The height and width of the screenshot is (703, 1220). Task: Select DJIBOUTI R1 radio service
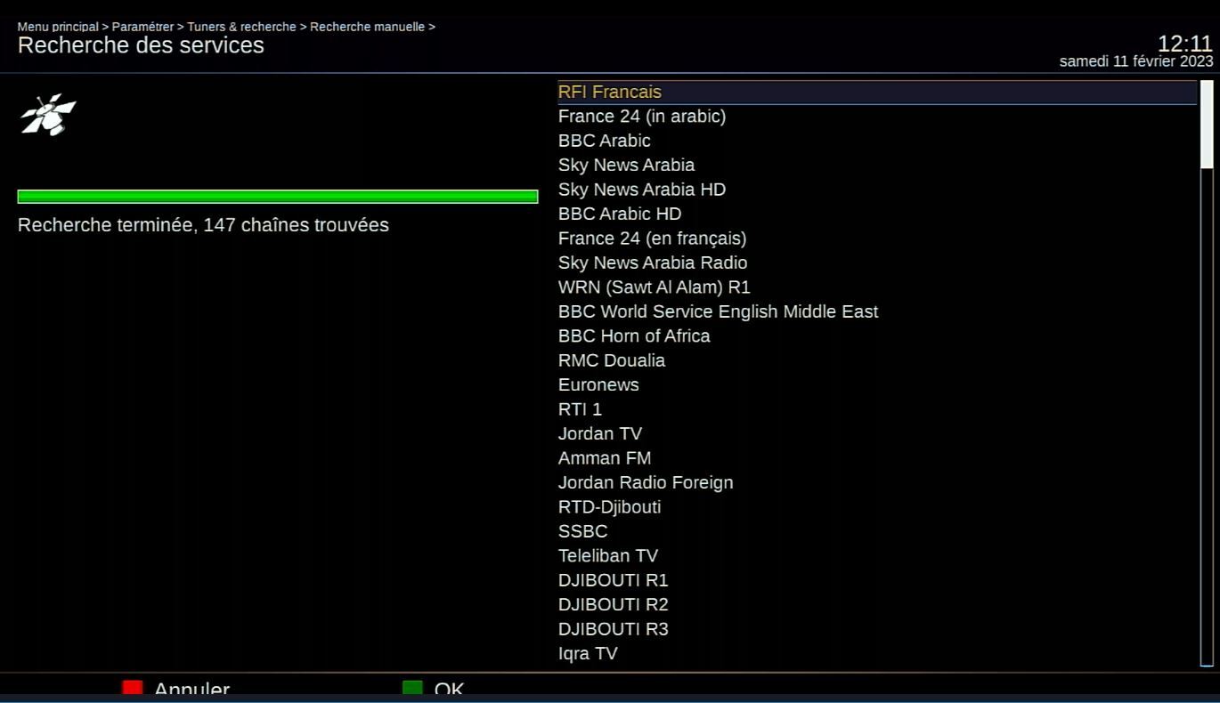point(877,580)
